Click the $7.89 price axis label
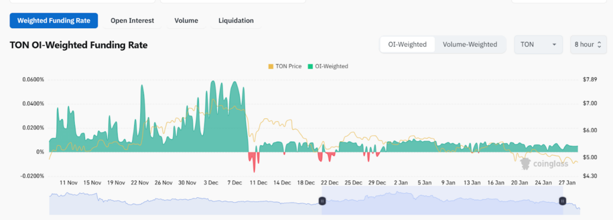 pyautogui.click(x=590, y=80)
